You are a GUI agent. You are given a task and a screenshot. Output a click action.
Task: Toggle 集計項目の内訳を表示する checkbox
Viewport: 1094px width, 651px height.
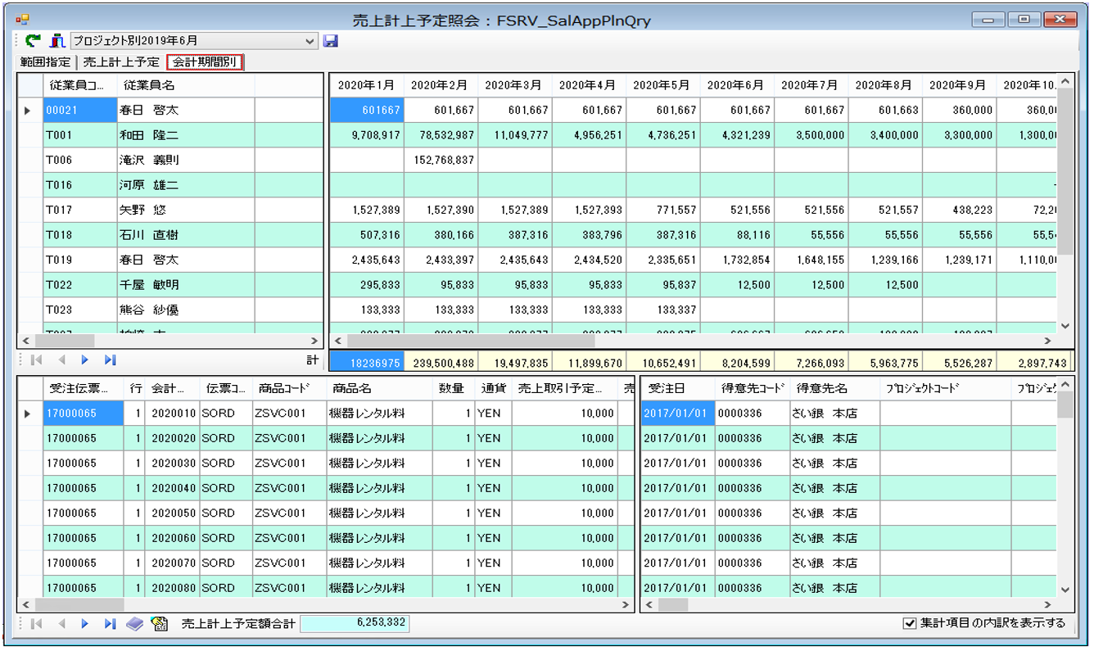point(909,623)
